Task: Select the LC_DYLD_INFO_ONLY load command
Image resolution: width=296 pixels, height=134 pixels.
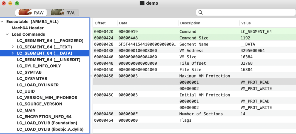Action: click(39, 66)
